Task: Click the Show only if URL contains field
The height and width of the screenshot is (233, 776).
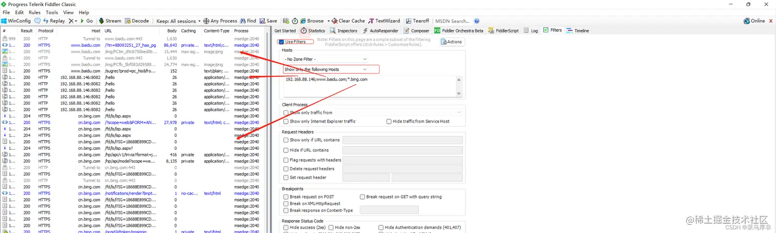Action: click(402, 140)
